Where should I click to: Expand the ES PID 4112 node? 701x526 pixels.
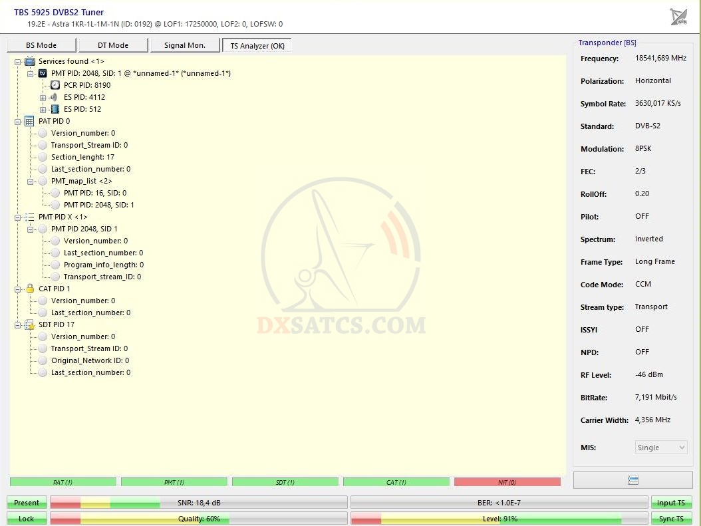[x=43, y=98]
